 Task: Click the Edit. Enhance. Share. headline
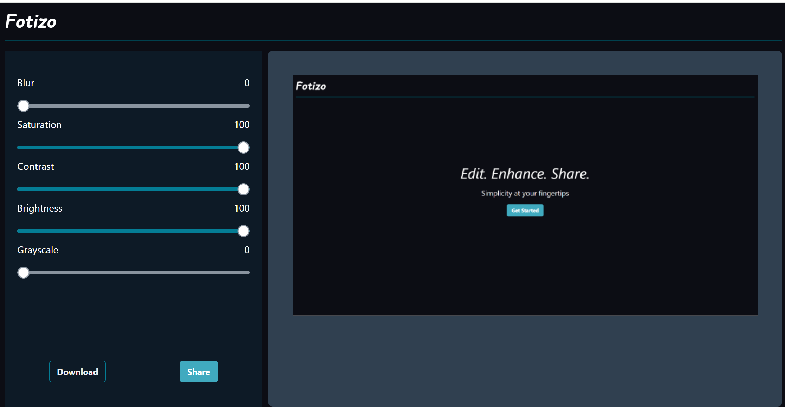pyautogui.click(x=525, y=174)
